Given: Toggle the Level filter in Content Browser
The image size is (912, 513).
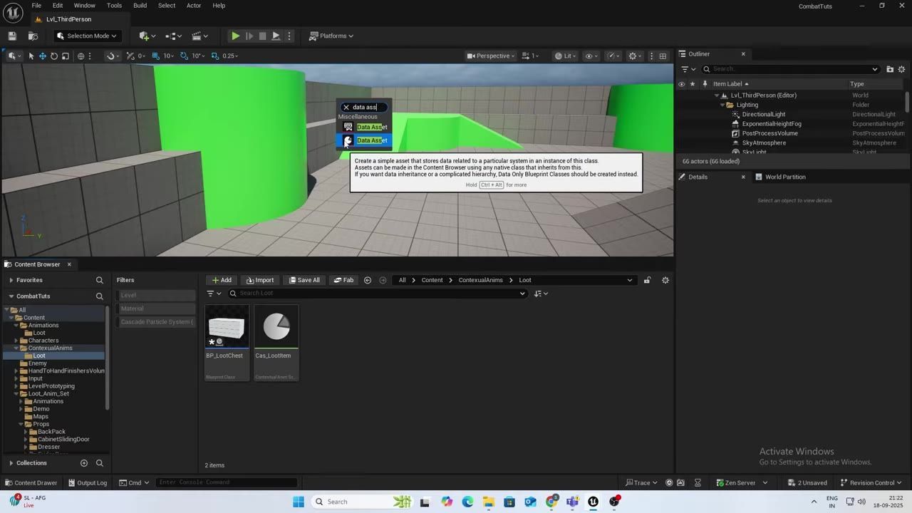Looking at the screenshot, I should [x=155, y=295].
